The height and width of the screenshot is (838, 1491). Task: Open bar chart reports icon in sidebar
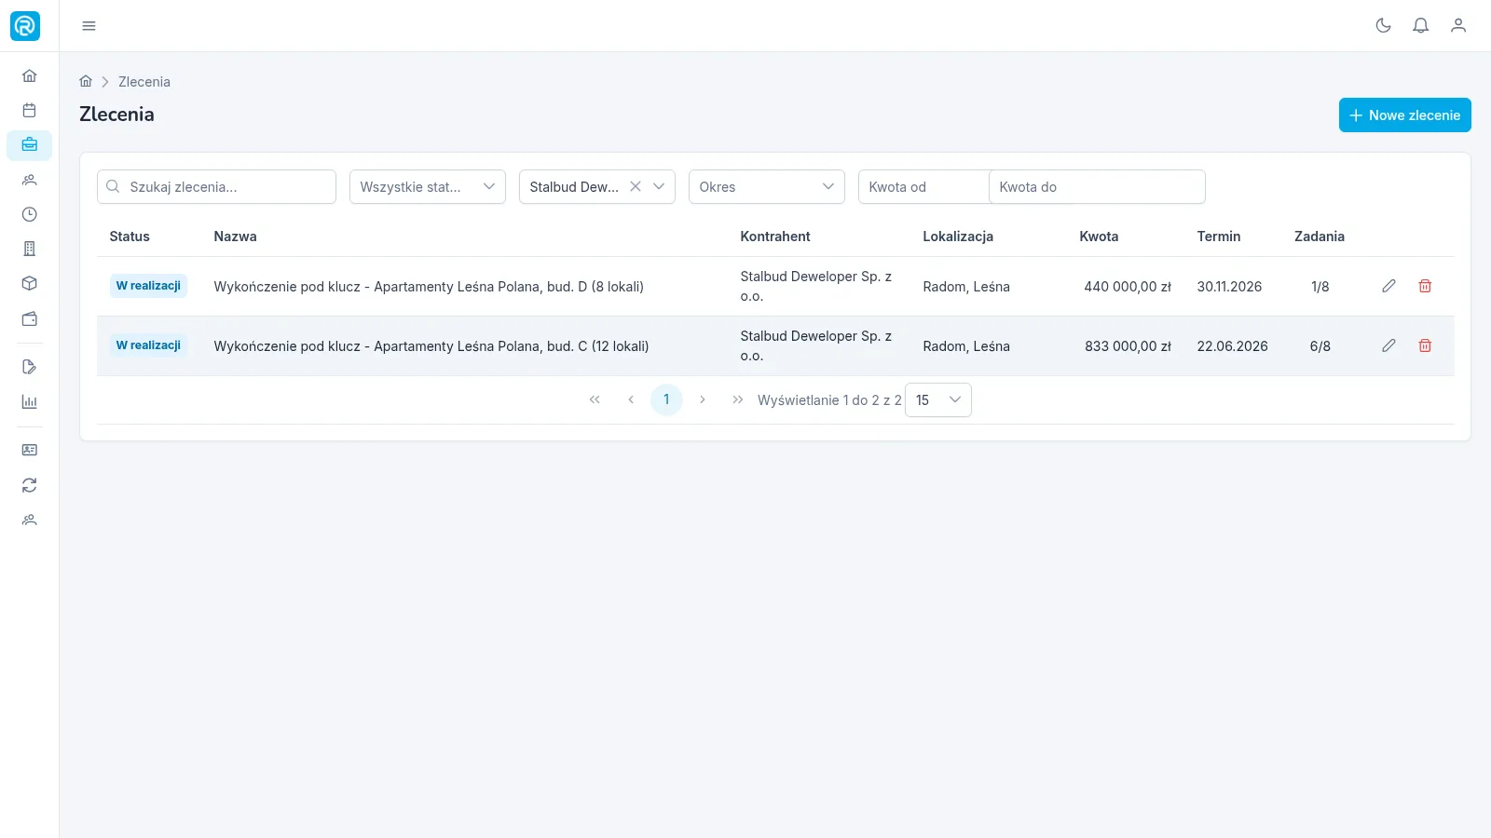point(30,402)
